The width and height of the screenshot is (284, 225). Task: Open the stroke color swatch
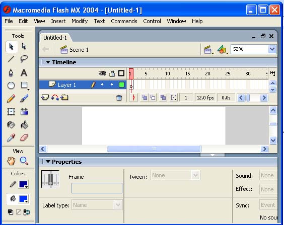click(x=23, y=184)
